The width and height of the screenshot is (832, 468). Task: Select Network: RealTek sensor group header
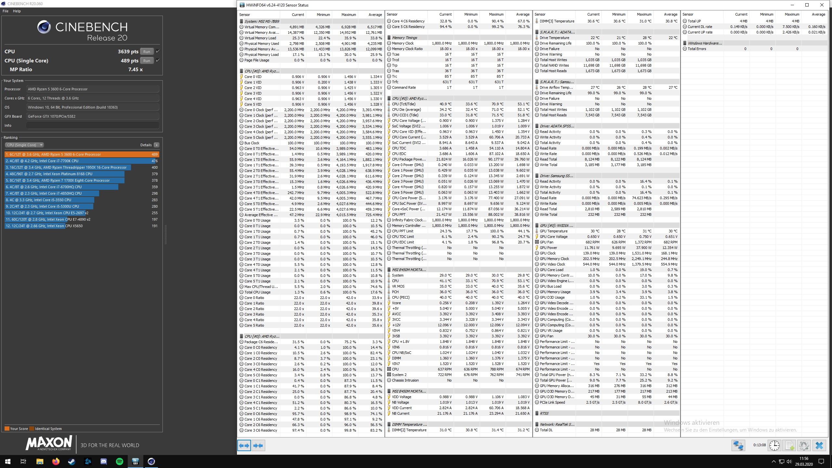tap(606, 424)
